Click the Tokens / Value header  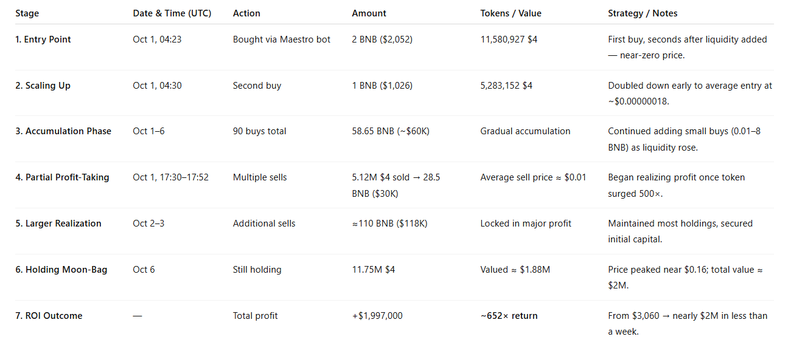coord(511,13)
